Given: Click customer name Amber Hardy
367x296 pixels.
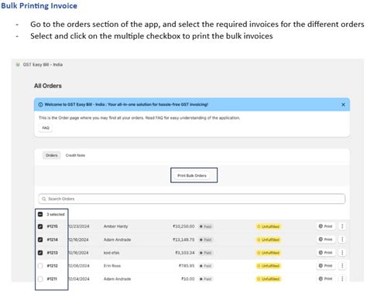Looking at the screenshot, I should pyautogui.click(x=115, y=226).
